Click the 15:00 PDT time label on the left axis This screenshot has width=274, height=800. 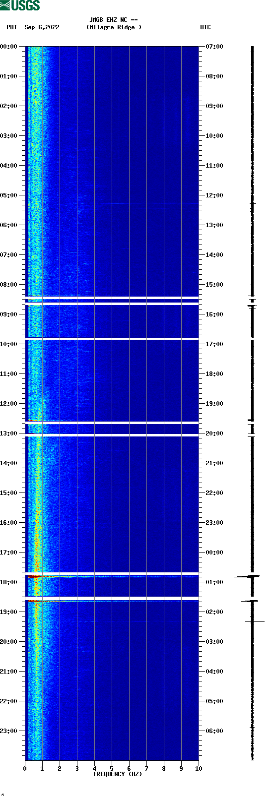[9, 493]
